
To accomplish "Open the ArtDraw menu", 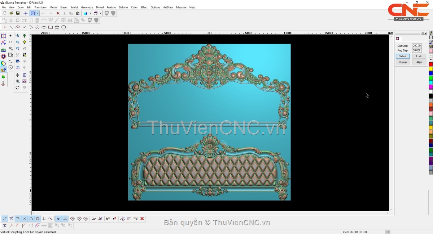I will (x=168, y=7).
